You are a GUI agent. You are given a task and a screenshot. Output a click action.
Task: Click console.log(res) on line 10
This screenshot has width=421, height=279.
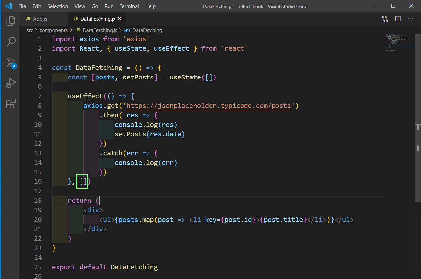click(x=146, y=125)
